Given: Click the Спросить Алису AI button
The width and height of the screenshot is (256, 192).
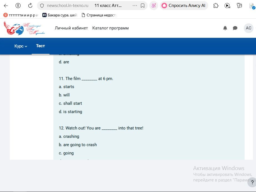Looking at the screenshot, I should tap(184, 6).
